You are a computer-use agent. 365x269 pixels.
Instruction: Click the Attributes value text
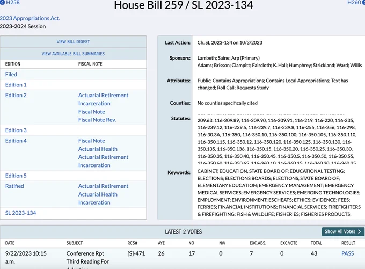click(x=273, y=84)
